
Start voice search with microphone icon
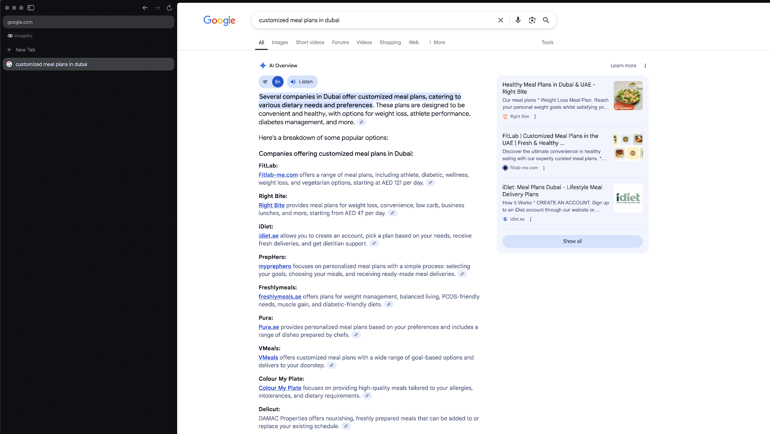click(518, 20)
